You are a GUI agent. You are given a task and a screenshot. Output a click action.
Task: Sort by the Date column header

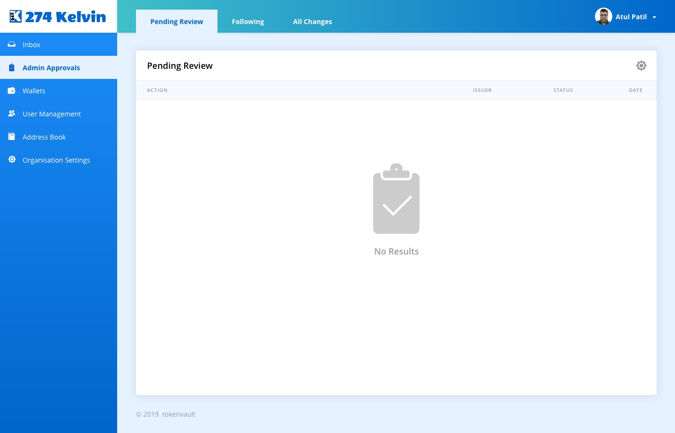coord(635,90)
